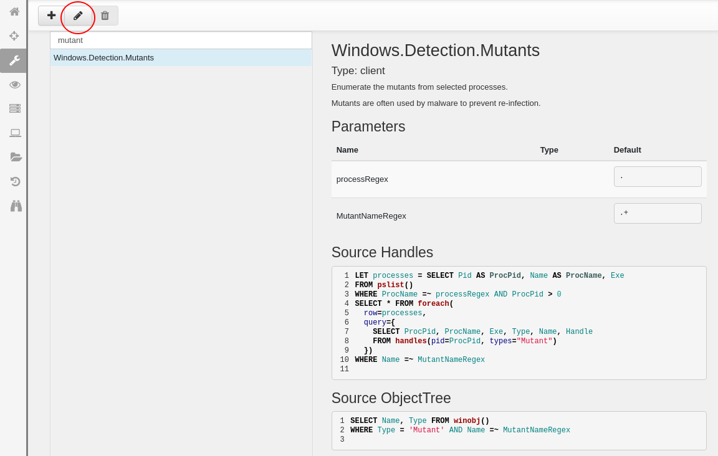Screen dimensions: 718x456
Task: Select the wrench View Artifacts icon
Action: click(x=14, y=60)
